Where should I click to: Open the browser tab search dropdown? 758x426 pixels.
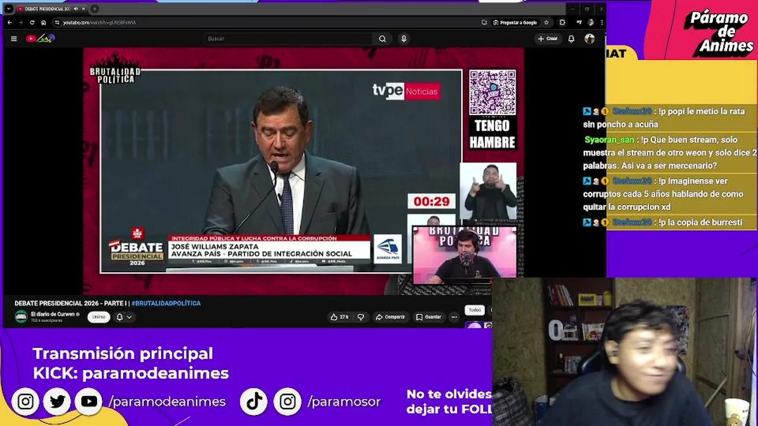pos(8,9)
